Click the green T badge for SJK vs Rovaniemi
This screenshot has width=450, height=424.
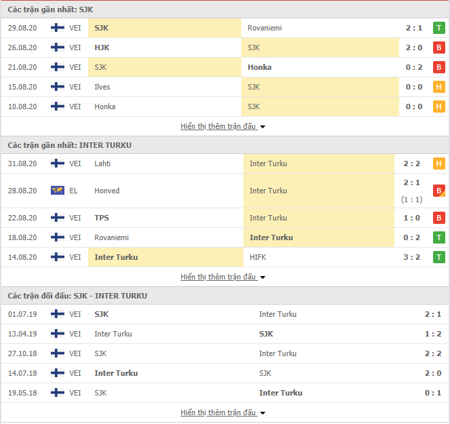(438, 28)
